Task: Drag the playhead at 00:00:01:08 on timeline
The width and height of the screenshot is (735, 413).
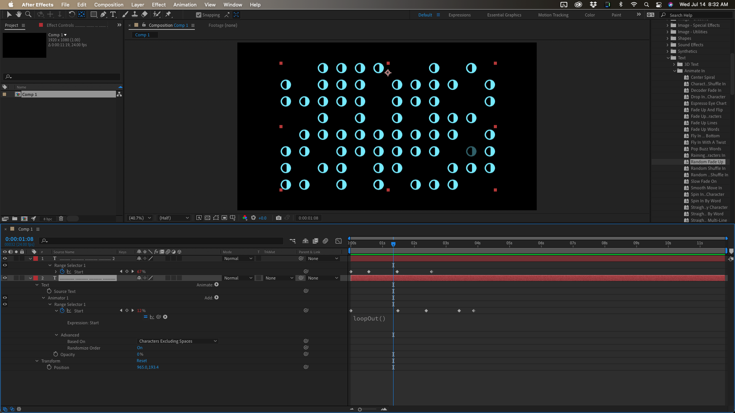Action: [x=393, y=244]
